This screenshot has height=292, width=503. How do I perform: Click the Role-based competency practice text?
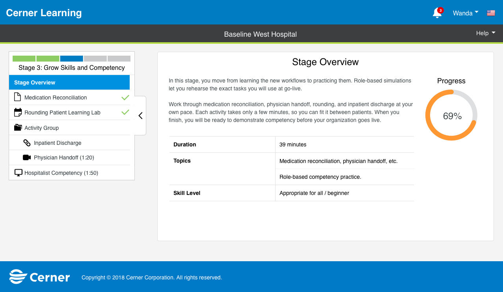320,177
